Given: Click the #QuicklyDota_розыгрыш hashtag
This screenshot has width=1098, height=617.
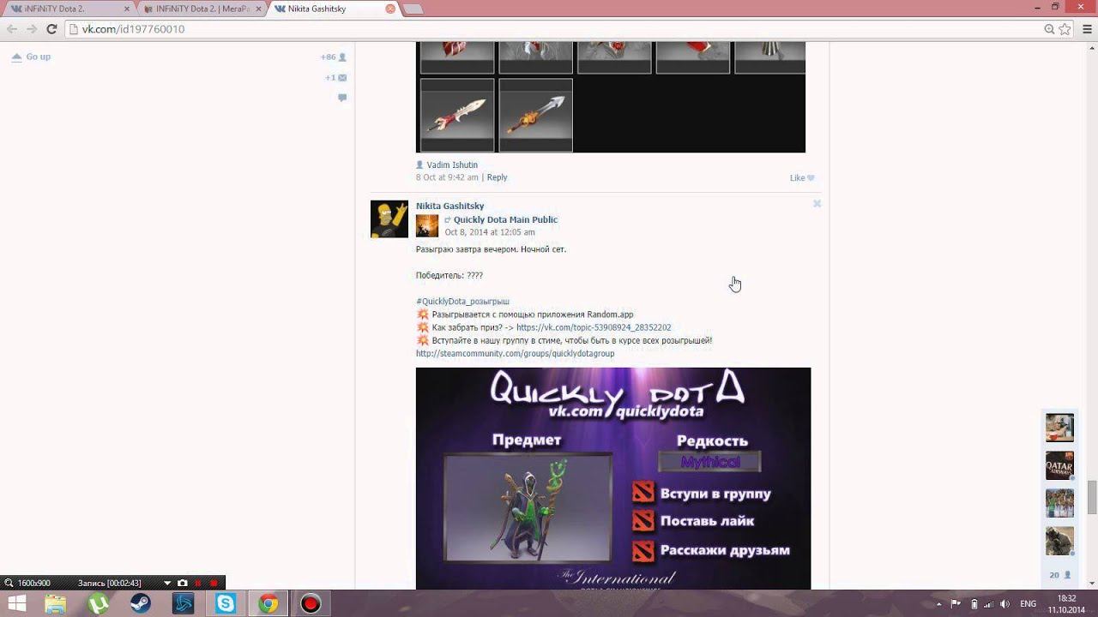Looking at the screenshot, I should pyautogui.click(x=462, y=302).
